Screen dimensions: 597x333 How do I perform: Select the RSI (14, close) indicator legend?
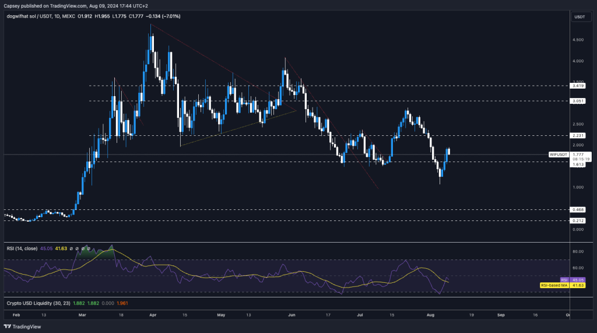[x=22, y=248]
